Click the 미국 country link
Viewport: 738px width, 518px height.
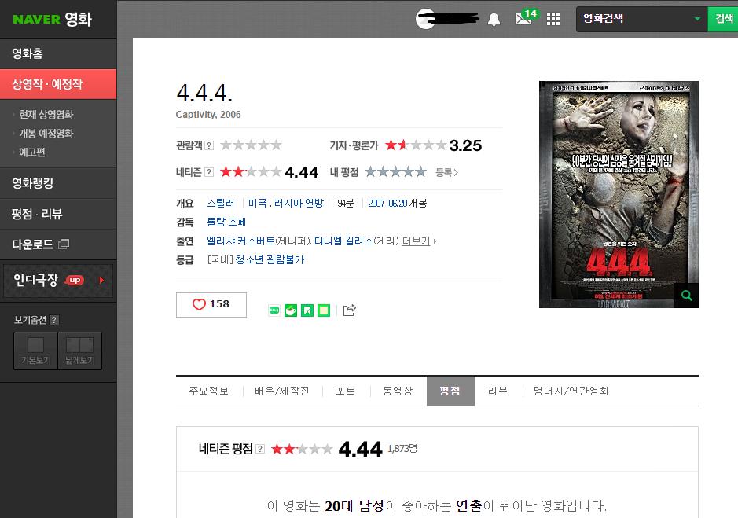pyautogui.click(x=258, y=203)
